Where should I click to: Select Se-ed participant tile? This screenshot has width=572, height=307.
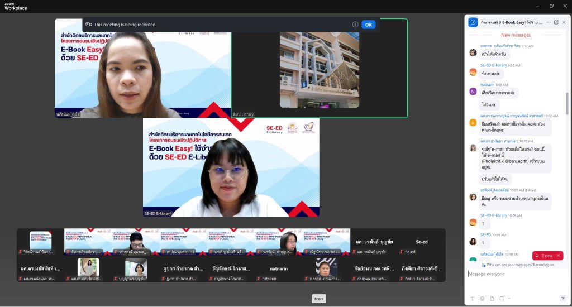[422, 242]
